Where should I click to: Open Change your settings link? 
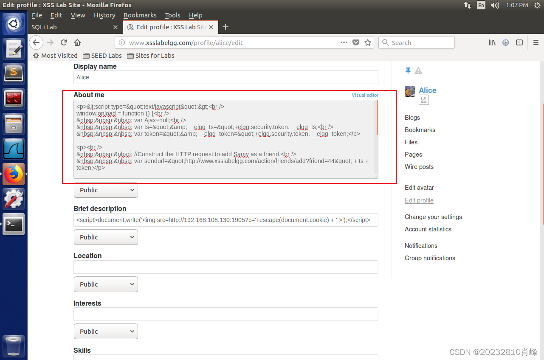click(x=433, y=217)
